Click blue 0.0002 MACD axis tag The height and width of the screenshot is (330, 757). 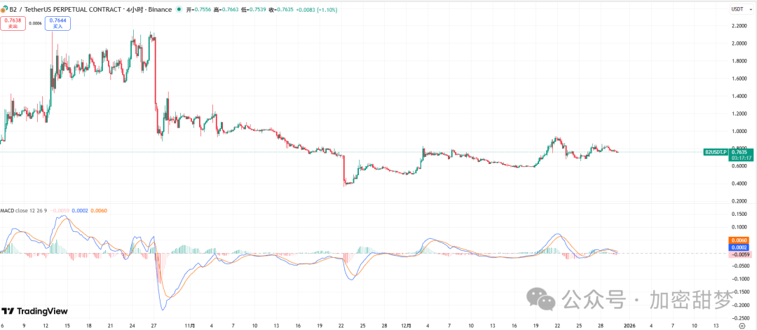pyautogui.click(x=739, y=247)
